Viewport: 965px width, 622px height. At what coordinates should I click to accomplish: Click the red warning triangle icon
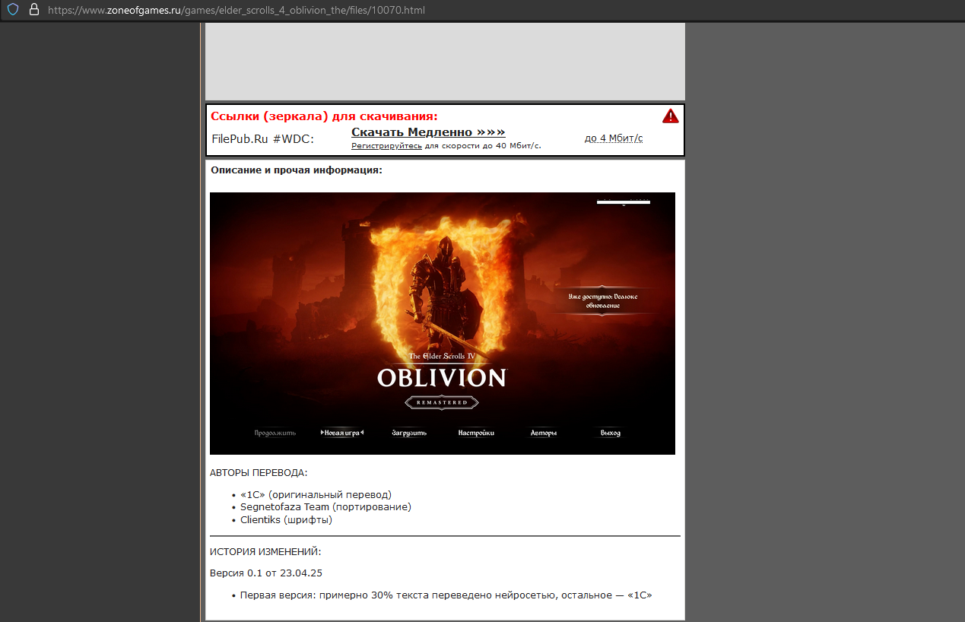670,116
